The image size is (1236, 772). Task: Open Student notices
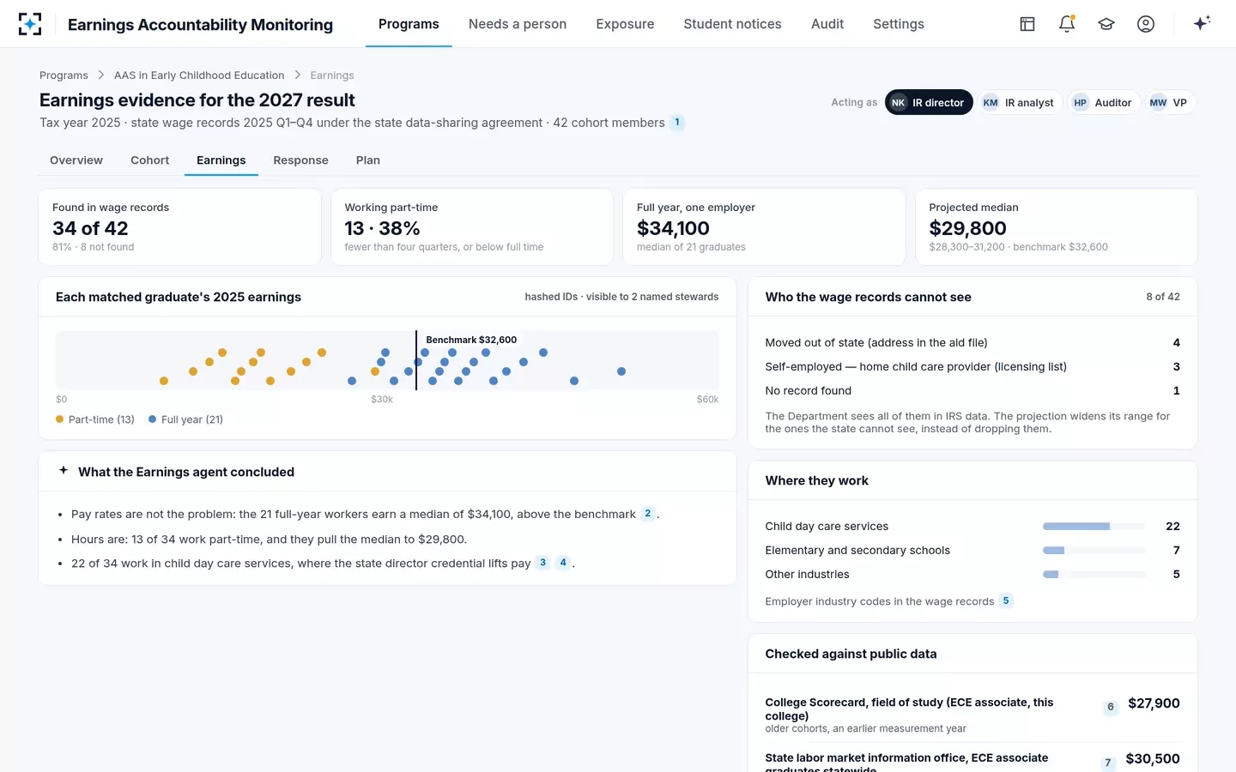pos(732,24)
